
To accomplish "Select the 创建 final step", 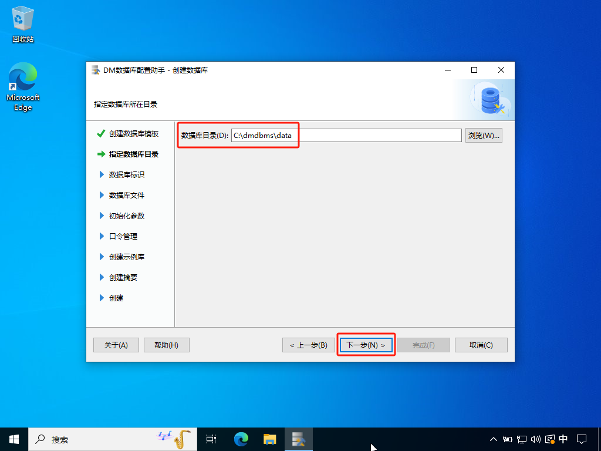I will click(116, 298).
